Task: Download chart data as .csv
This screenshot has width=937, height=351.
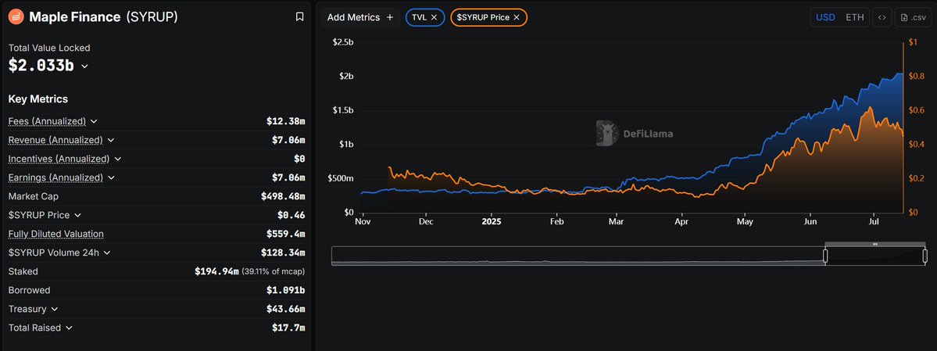Action: (x=913, y=17)
